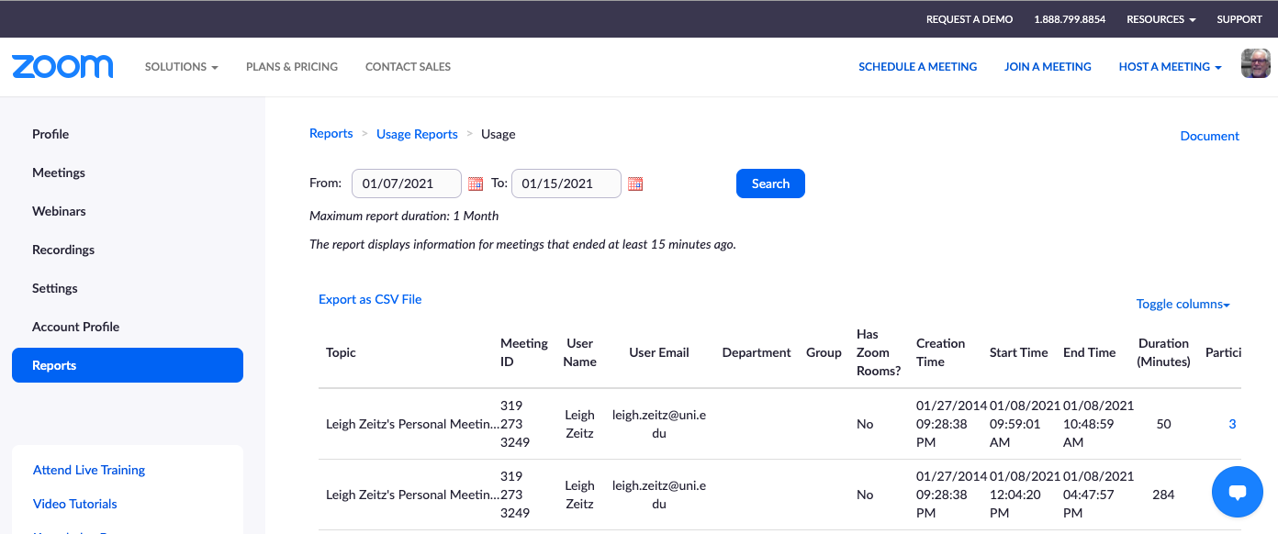Screen dimensions: 1278x534
Task: Go to Meetings in sidebar
Action: point(59,172)
